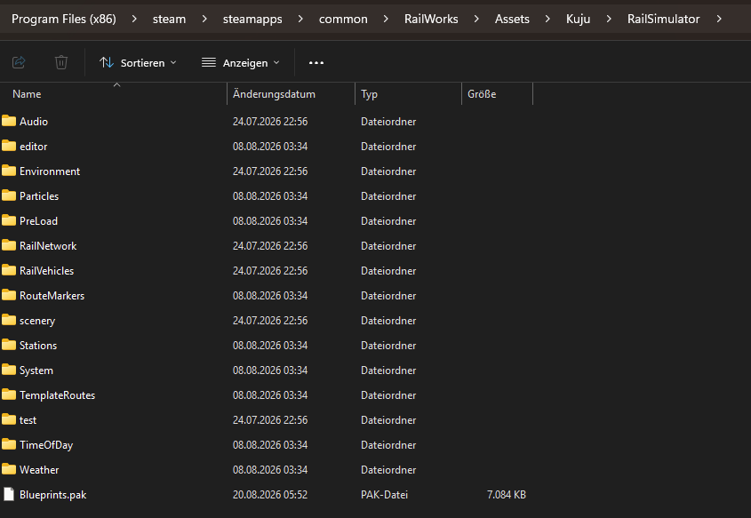Select the RouteMarkers folder icon
The height and width of the screenshot is (518, 751).
[x=9, y=295]
